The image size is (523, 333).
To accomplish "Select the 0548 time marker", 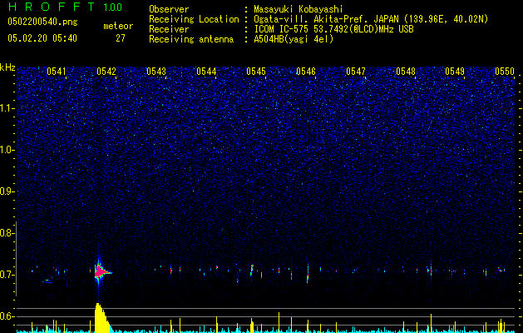I will [406, 72].
